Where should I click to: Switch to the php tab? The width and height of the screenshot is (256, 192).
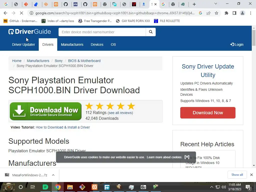75,4
